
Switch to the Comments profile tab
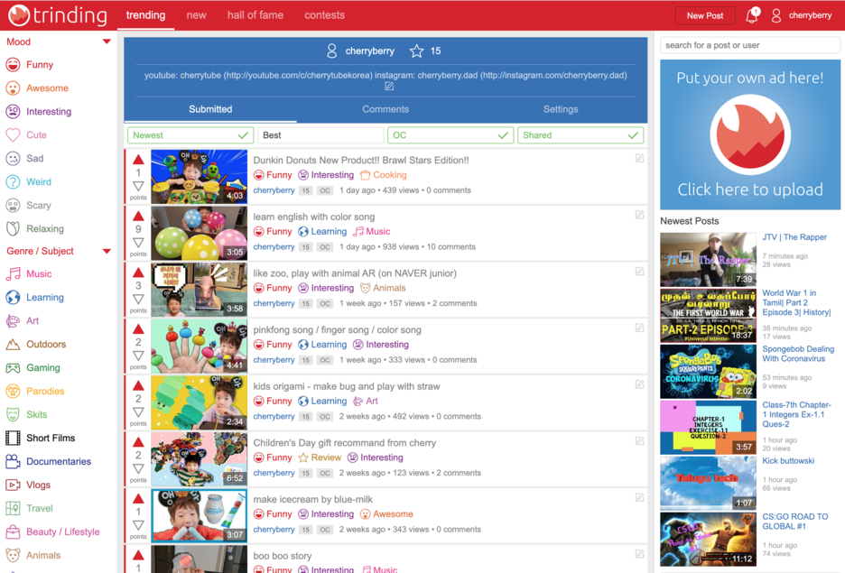click(x=385, y=109)
